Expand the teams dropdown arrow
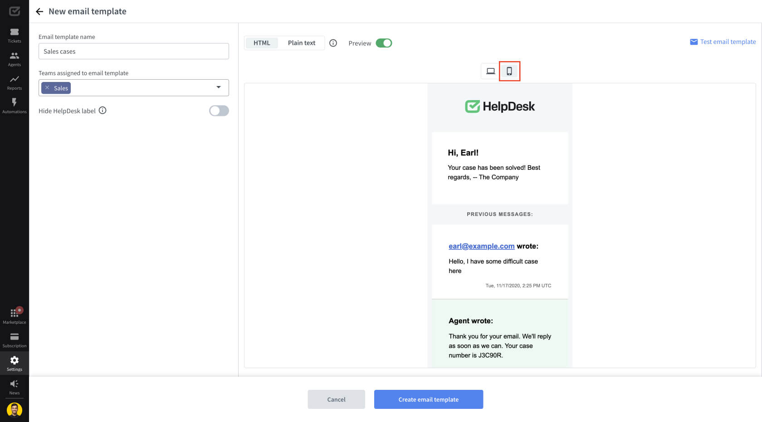Viewport: 762px width, 422px height. 219,87
